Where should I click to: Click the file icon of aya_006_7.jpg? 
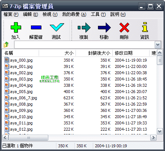tap(7, 97)
